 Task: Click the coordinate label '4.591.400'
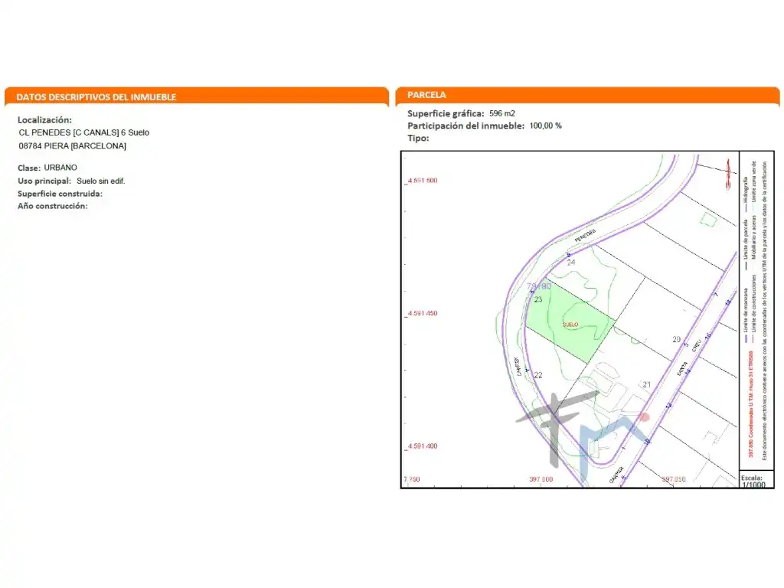pos(423,446)
